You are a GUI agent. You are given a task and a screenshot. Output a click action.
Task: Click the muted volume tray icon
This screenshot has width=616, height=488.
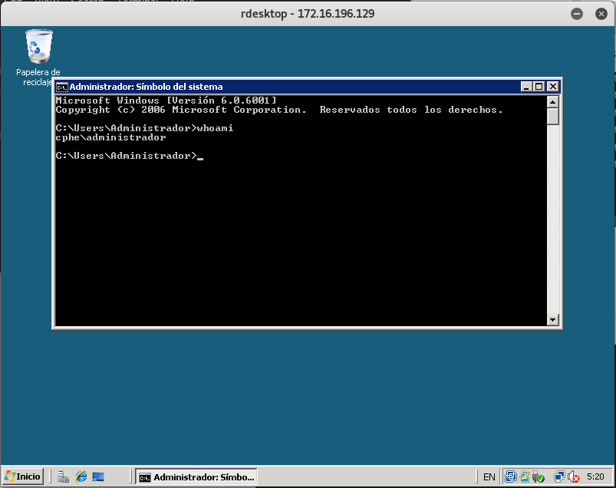point(574,476)
